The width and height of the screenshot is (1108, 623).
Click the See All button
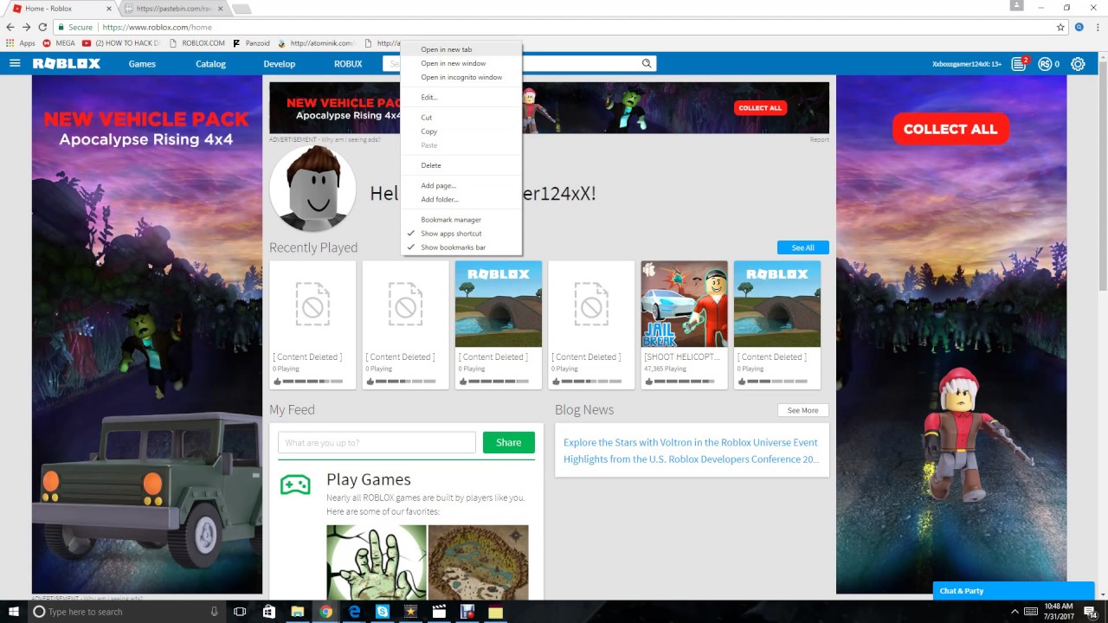(802, 247)
